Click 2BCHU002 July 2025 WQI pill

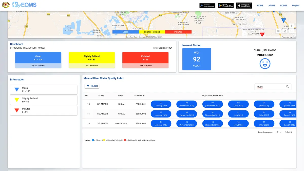pyautogui.click(x=238, y=114)
